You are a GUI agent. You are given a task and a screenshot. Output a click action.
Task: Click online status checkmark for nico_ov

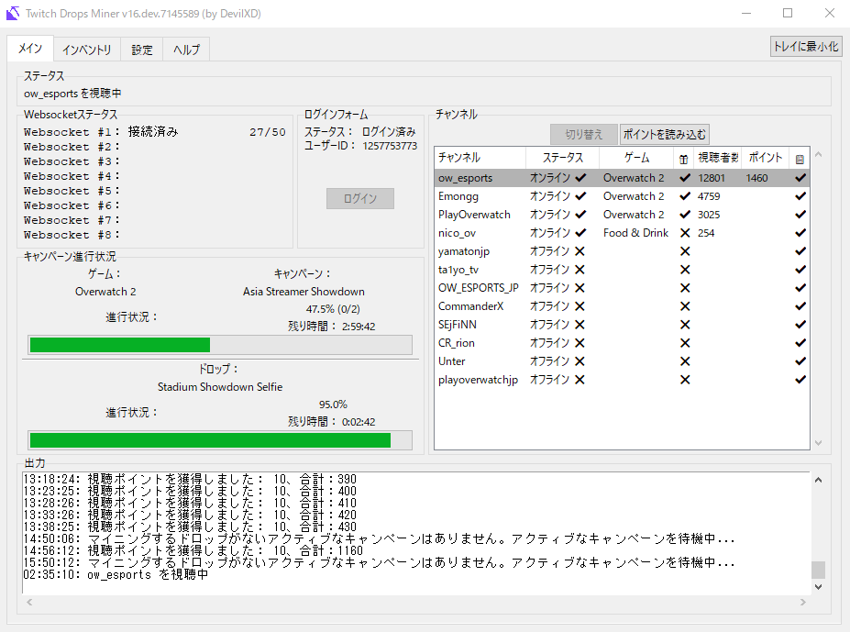point(580,233)
